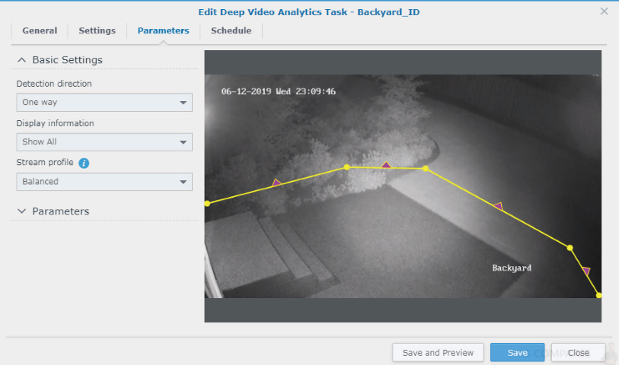Viewport: 619px width, 365px height.
Task: Click the Save and Preview button
Action: coord(438,352)
